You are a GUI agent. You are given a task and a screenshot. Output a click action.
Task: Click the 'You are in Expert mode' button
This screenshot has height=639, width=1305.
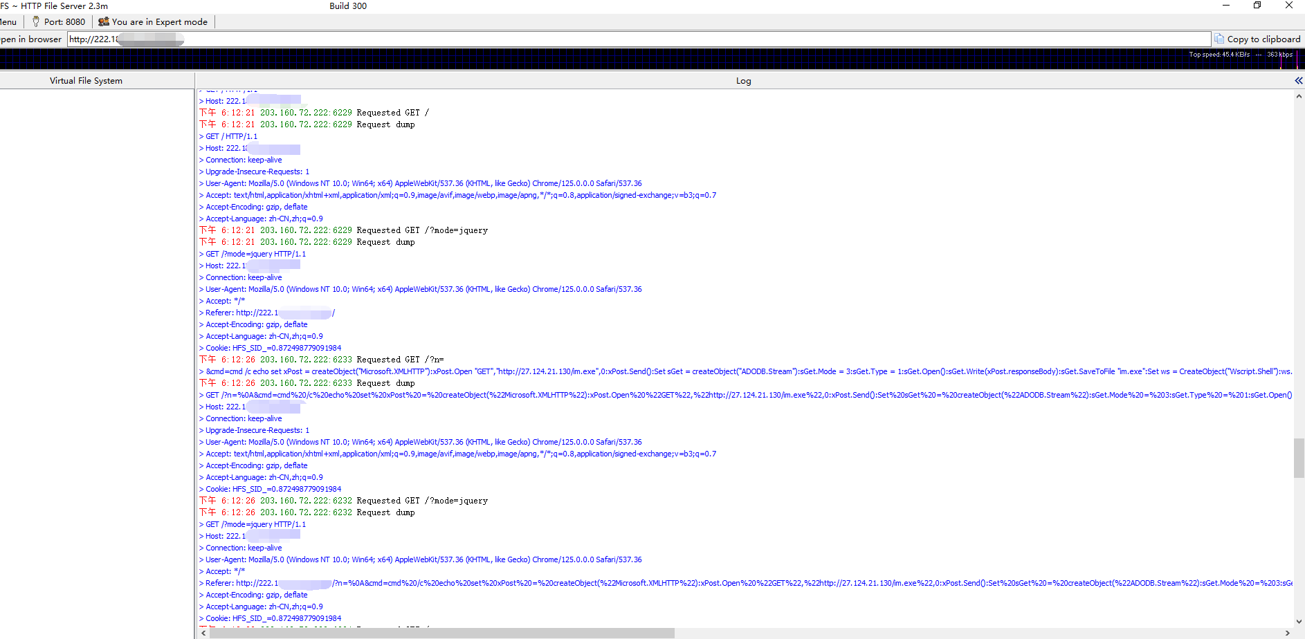[x=153, y=22]
